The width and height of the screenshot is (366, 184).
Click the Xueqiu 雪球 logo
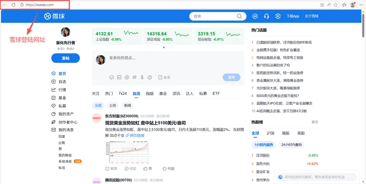[x=55, y=16]
